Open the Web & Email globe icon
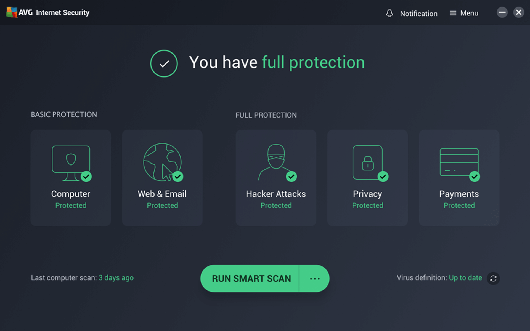 click(x=162, y=162)
